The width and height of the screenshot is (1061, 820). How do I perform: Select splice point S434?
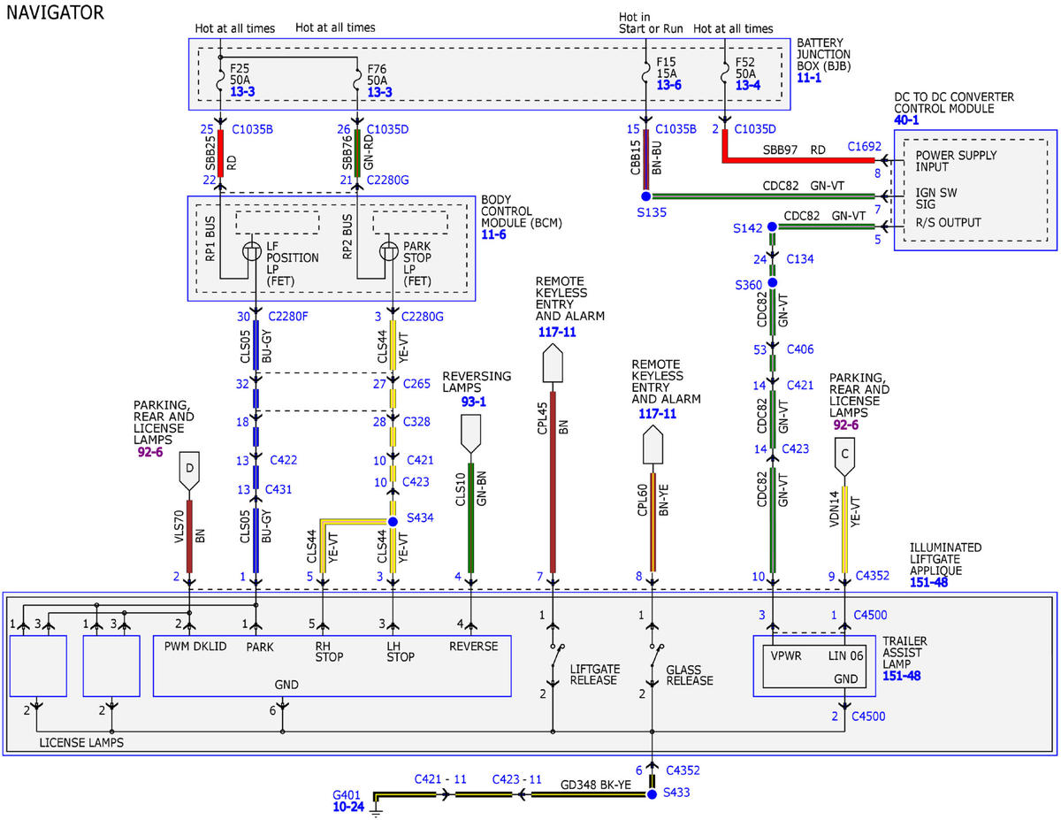click(393, 522)
